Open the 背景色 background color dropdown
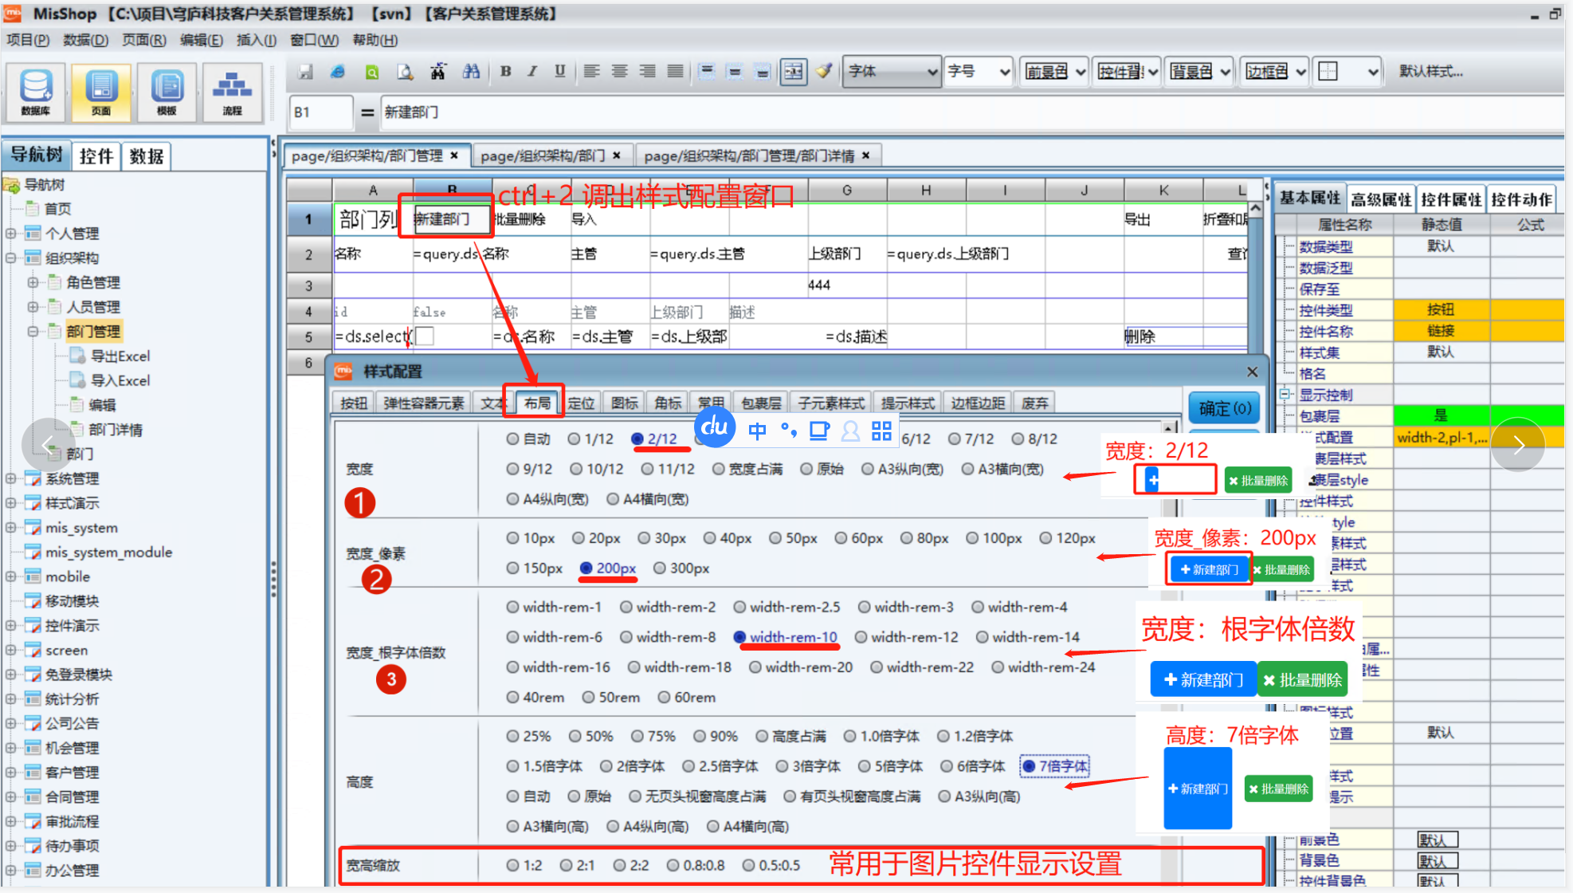 pos(1199,72)
